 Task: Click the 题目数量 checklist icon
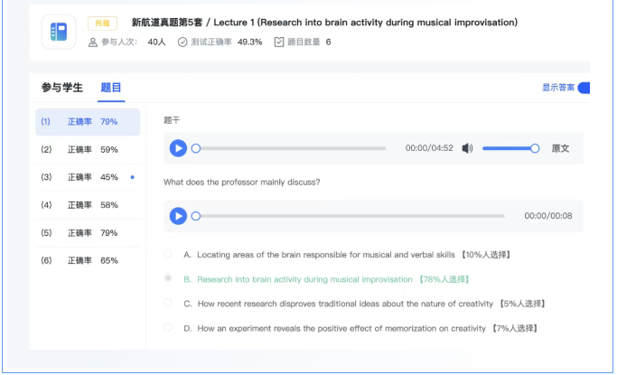coord(278,42)
